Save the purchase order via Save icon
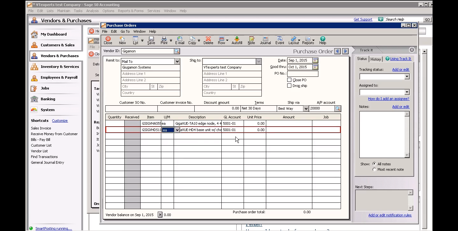Image resolution: width=458 pixels, height=231 pixels. (151, 40)
